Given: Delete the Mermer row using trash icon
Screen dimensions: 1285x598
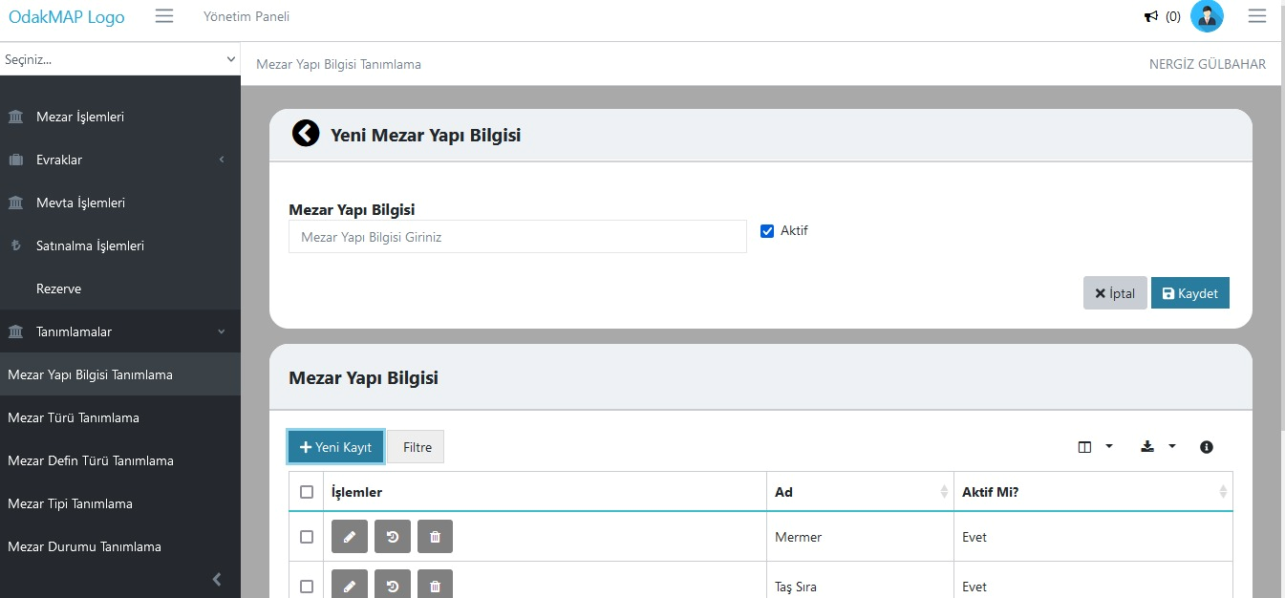Looking at the screenshot, I should click(436, 537).
